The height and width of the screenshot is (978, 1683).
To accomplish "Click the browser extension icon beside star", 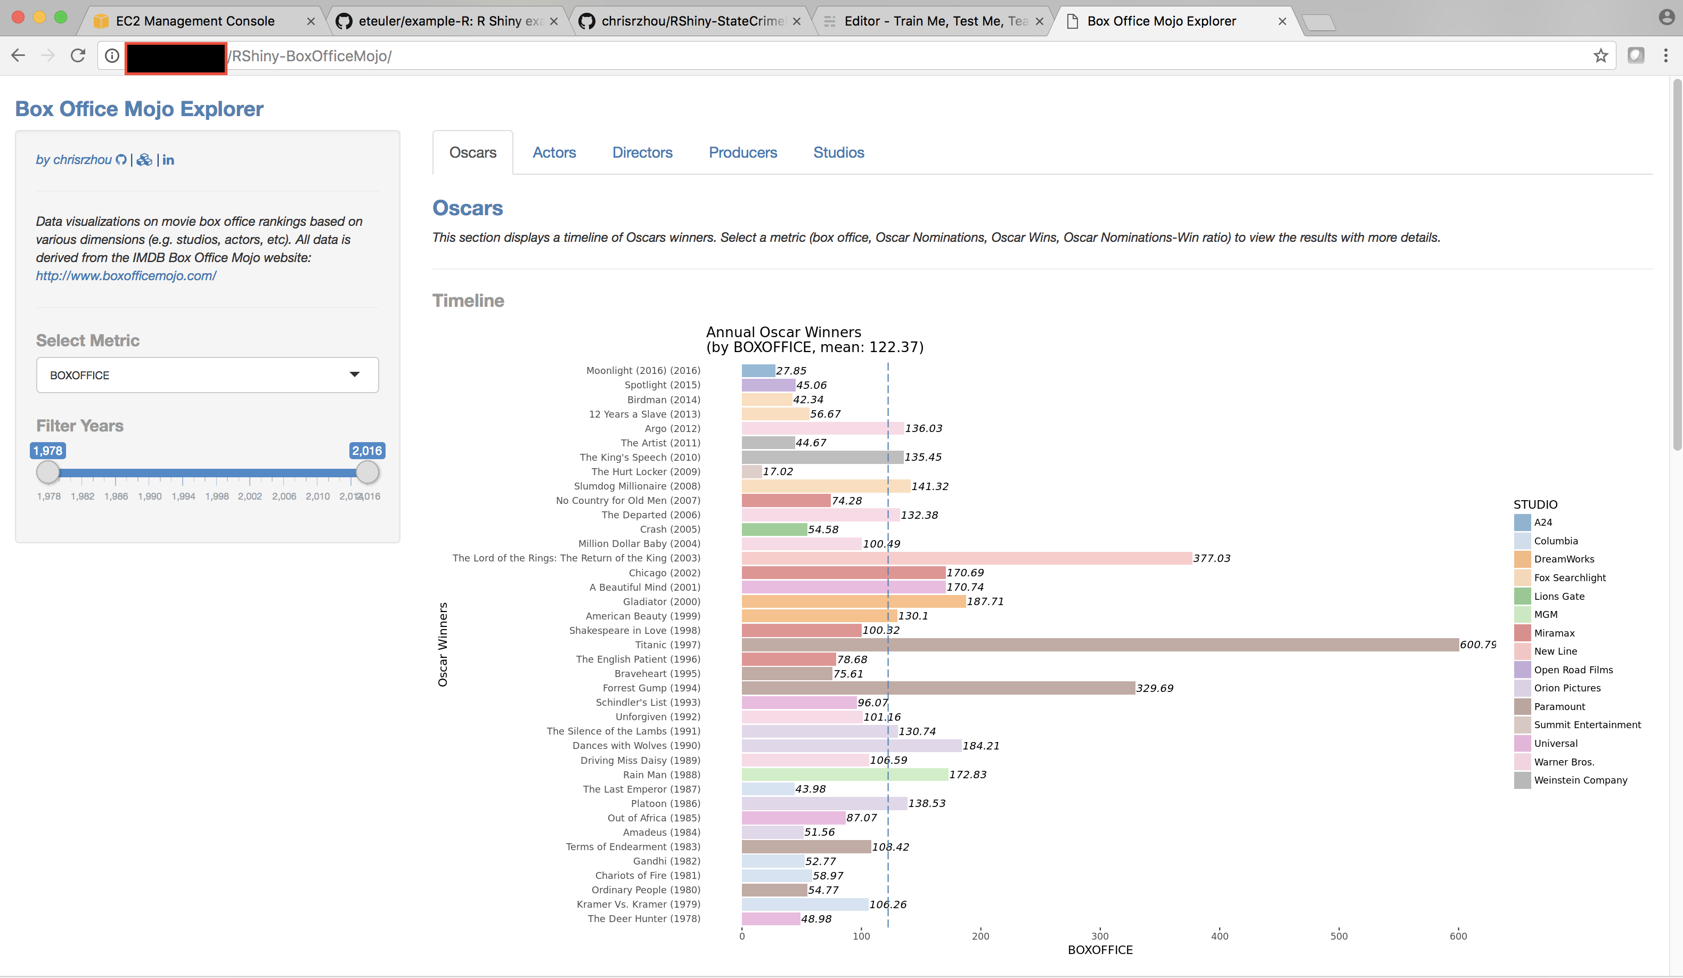I will point(1636,55).
